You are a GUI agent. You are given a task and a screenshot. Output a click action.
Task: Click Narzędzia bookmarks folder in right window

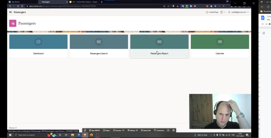pos(265,11)
